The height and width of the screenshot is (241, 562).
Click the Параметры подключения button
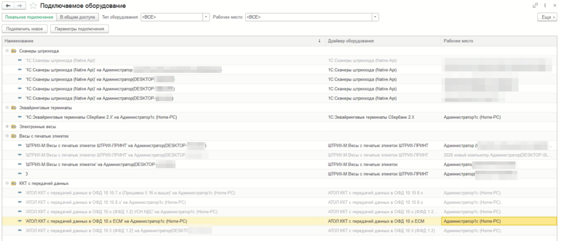click(80, 29)
